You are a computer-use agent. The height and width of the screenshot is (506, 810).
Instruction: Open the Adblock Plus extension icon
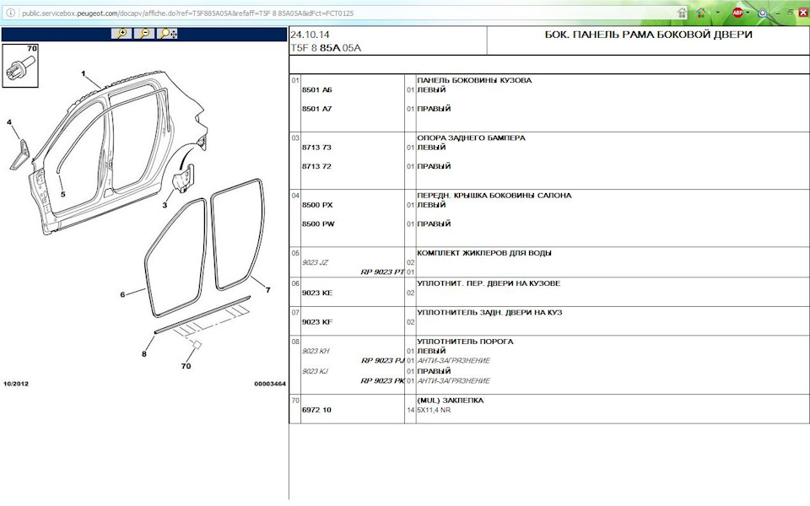tap(737, 13)
